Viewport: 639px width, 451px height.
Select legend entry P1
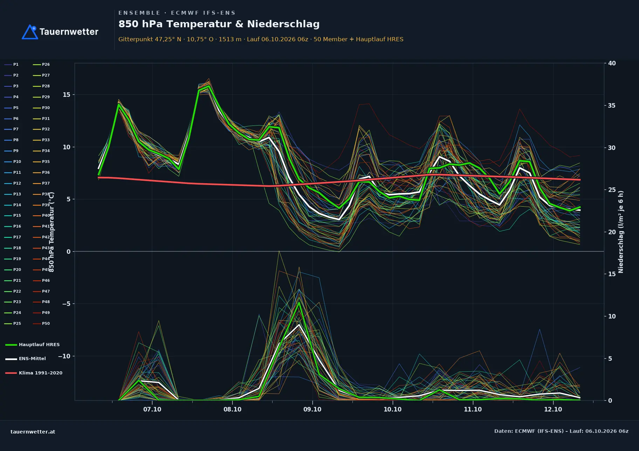(12, 65)
